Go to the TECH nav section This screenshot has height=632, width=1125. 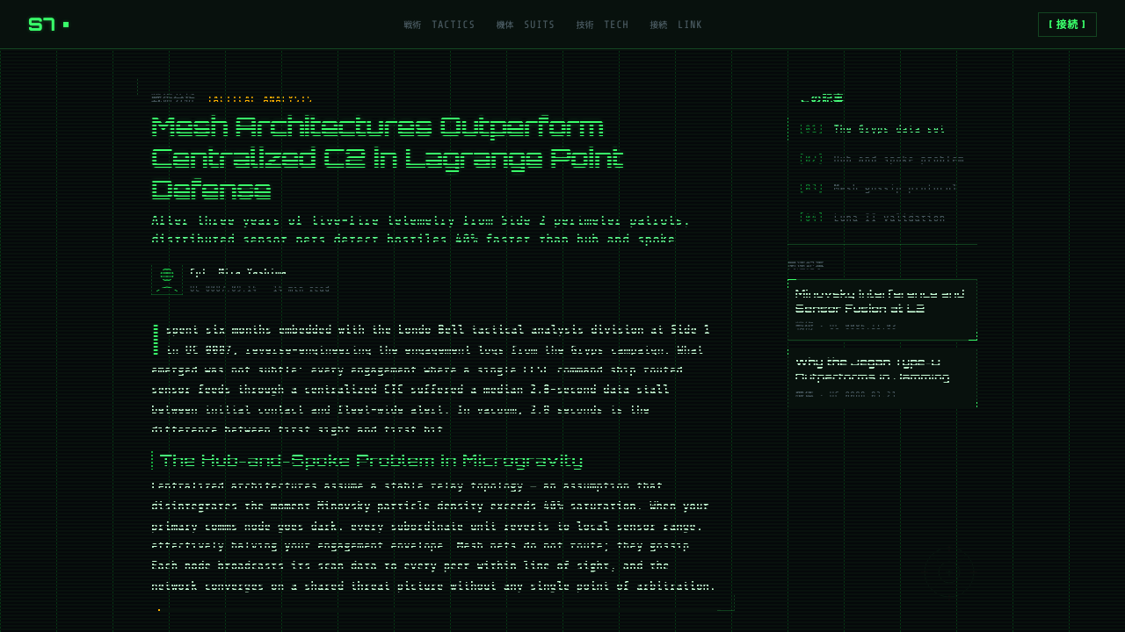tap(603, 25)
